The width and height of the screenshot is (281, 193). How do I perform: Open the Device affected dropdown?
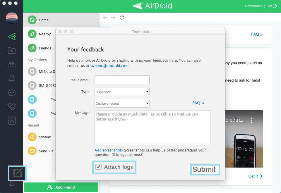pos(122,104)
